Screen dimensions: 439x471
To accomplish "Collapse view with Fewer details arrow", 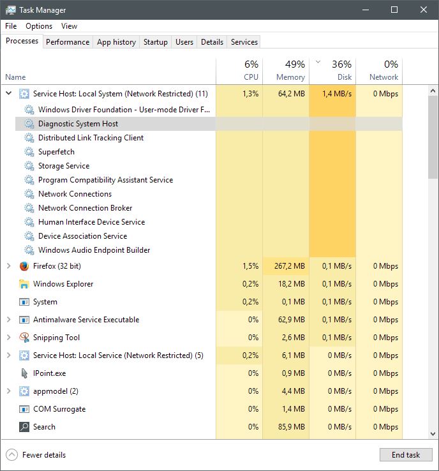I will [x=11, y=455].
